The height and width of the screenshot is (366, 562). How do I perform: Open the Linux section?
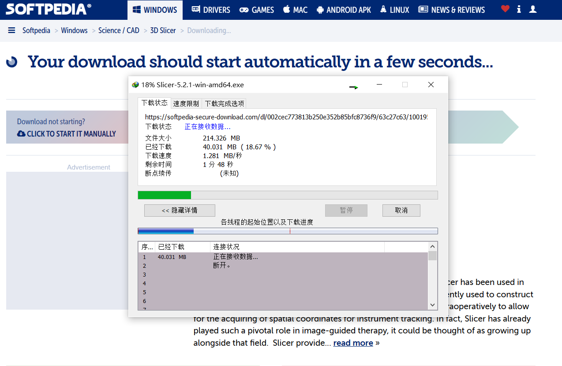[x=394, y=10]
